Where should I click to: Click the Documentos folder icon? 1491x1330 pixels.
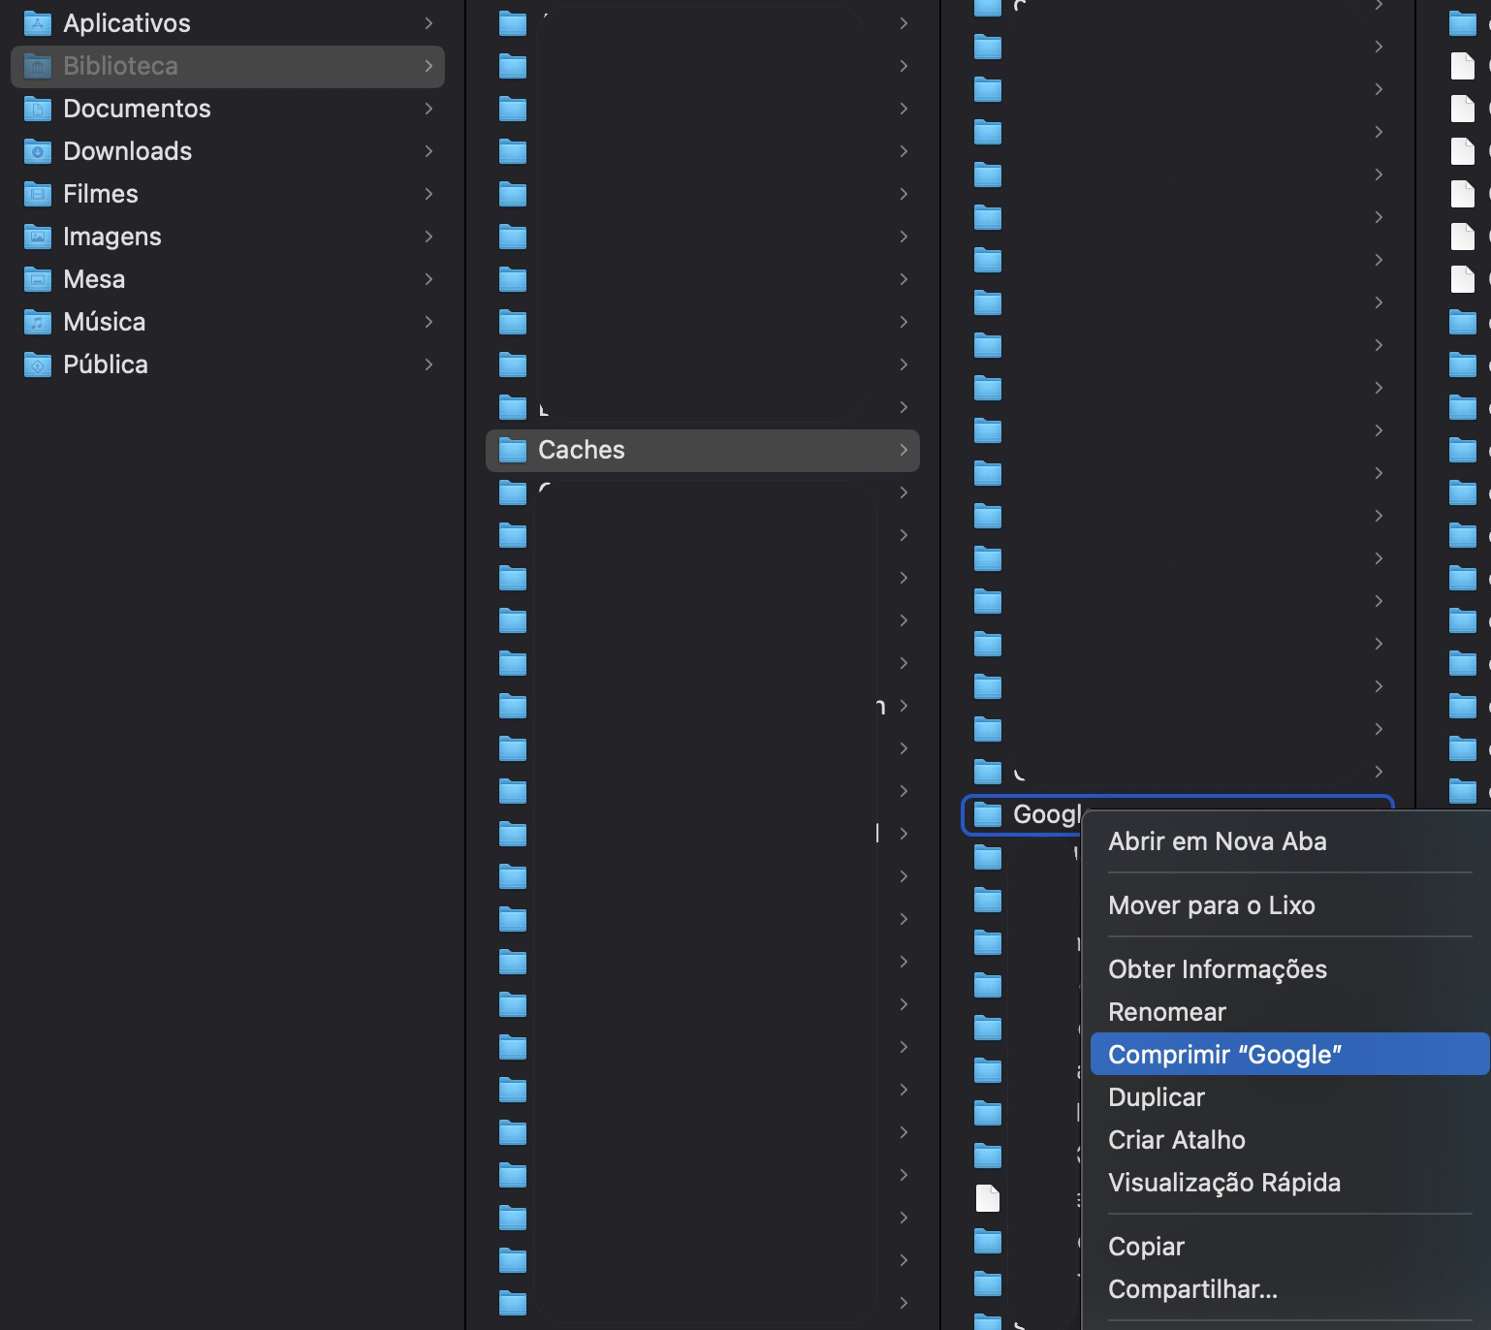pyautogui.click(x=37, y=109)
